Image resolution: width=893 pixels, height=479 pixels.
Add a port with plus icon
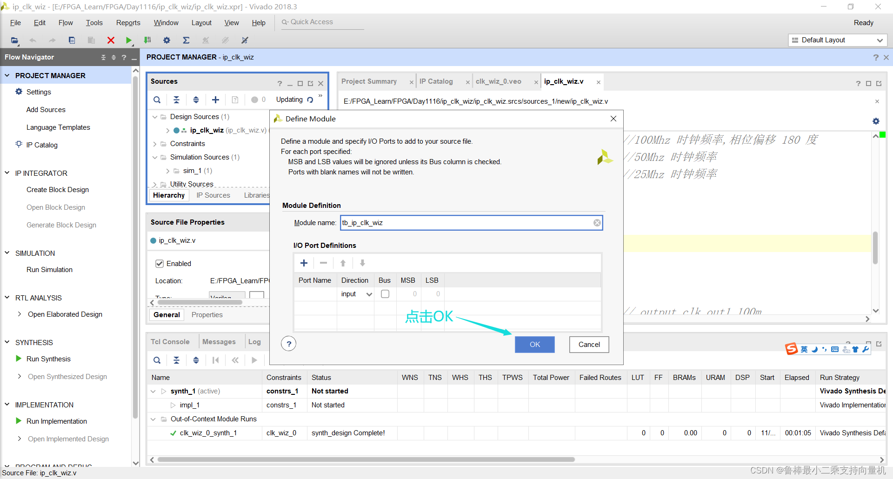[x=304, y=263]
